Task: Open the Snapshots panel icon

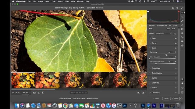Action: click(x=182, y=41)
